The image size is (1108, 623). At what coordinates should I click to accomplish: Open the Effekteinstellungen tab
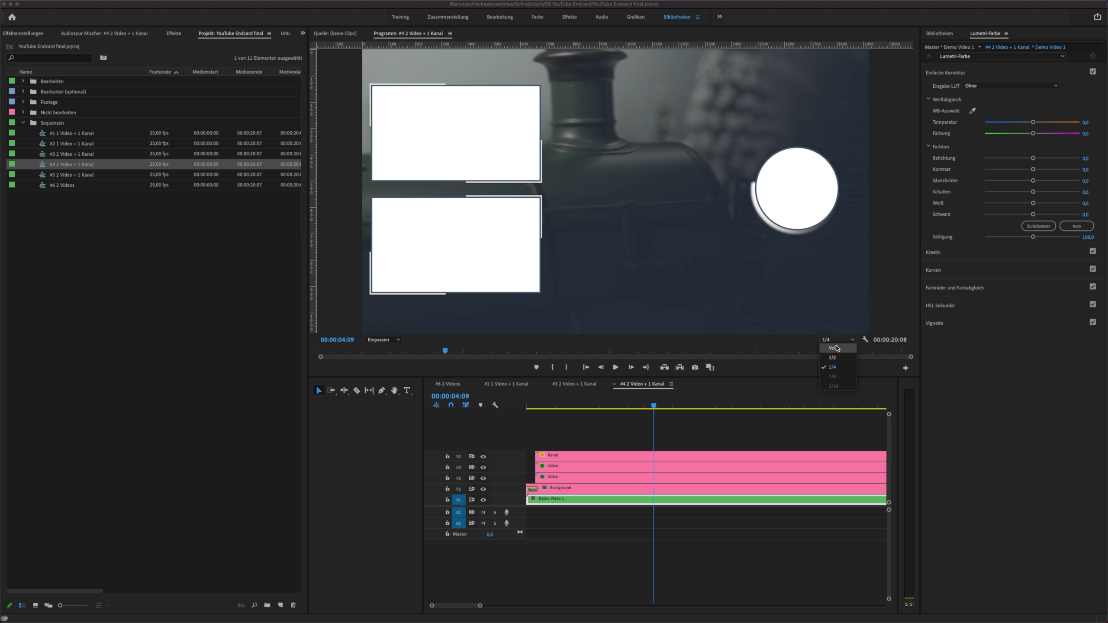[23, 33]
